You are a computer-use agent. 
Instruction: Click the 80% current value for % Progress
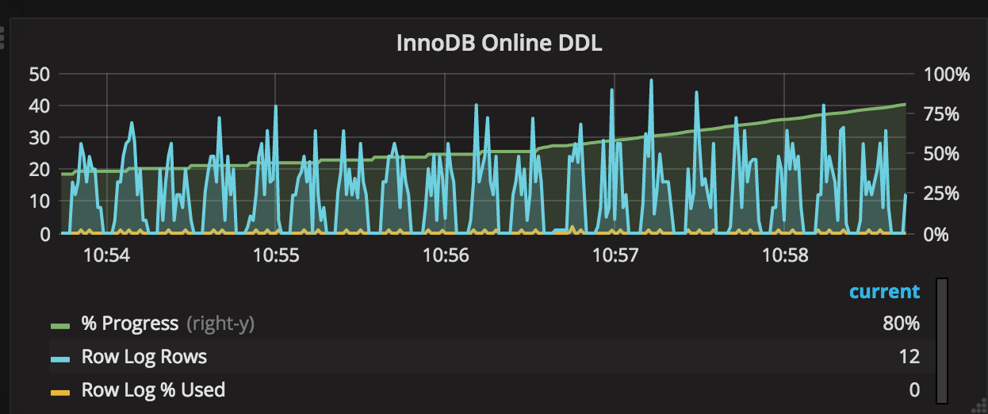click(x=901, y=324)
